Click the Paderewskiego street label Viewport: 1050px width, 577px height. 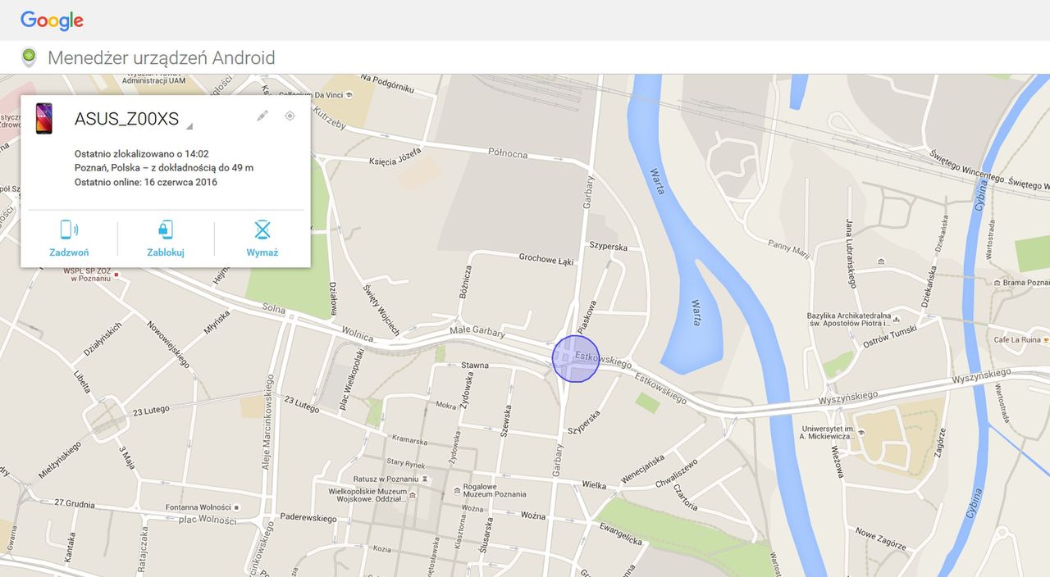308,518
